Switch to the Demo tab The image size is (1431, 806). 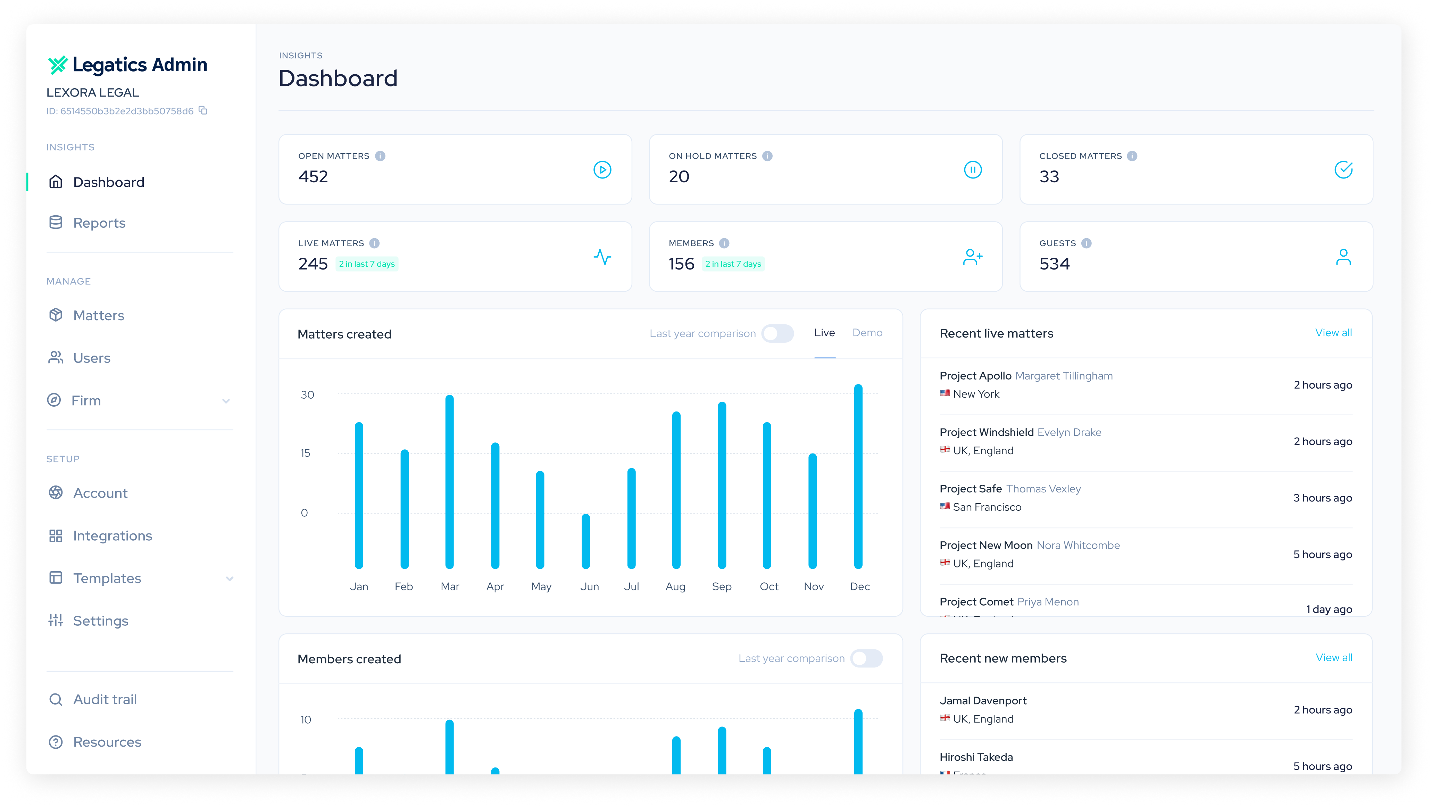click(x=867, y=333)
